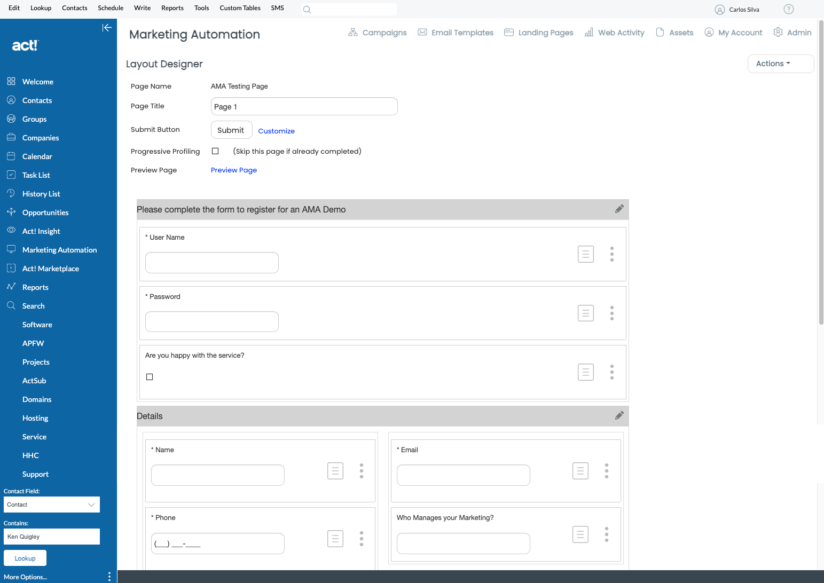
Task: Open Act! Marketplace in the sidebar
Action: coord(51,269)
